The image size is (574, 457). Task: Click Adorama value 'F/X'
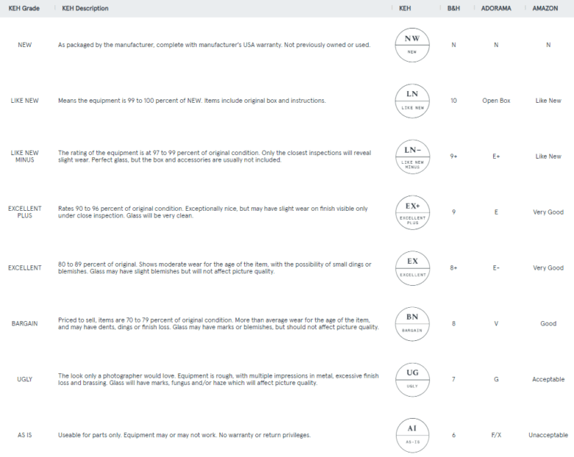tap(496, 435)
